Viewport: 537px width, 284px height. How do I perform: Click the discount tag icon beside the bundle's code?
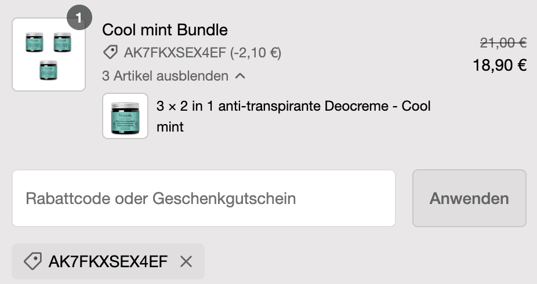110,53
